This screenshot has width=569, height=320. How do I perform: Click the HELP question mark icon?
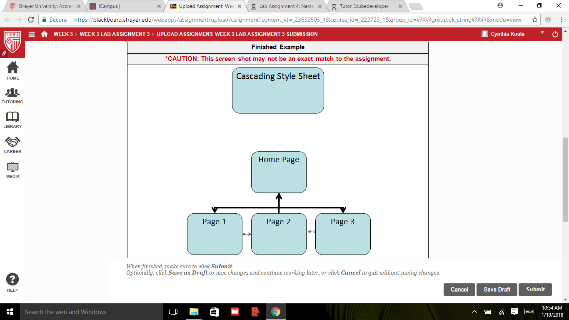tap(12, 280)
